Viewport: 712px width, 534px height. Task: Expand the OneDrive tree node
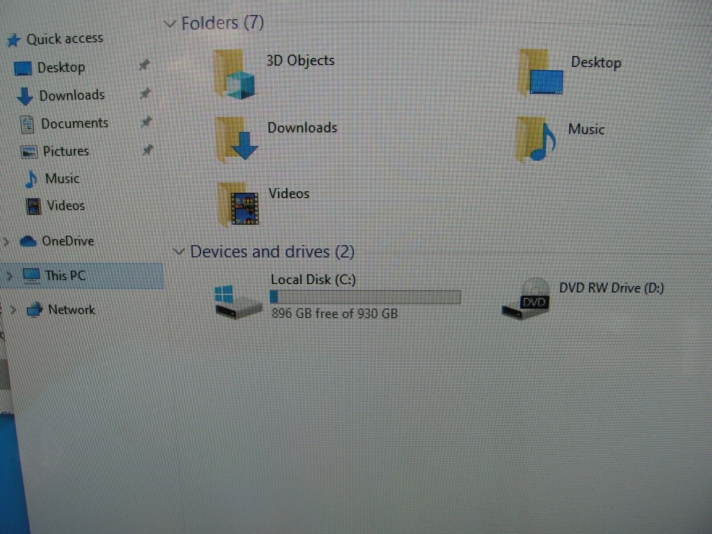[6, 242]
